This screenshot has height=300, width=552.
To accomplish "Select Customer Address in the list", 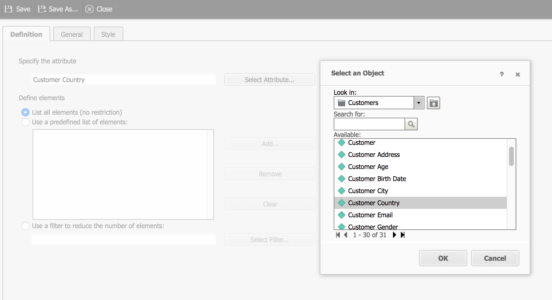I will pyautogui.click(x=420, y=155).
